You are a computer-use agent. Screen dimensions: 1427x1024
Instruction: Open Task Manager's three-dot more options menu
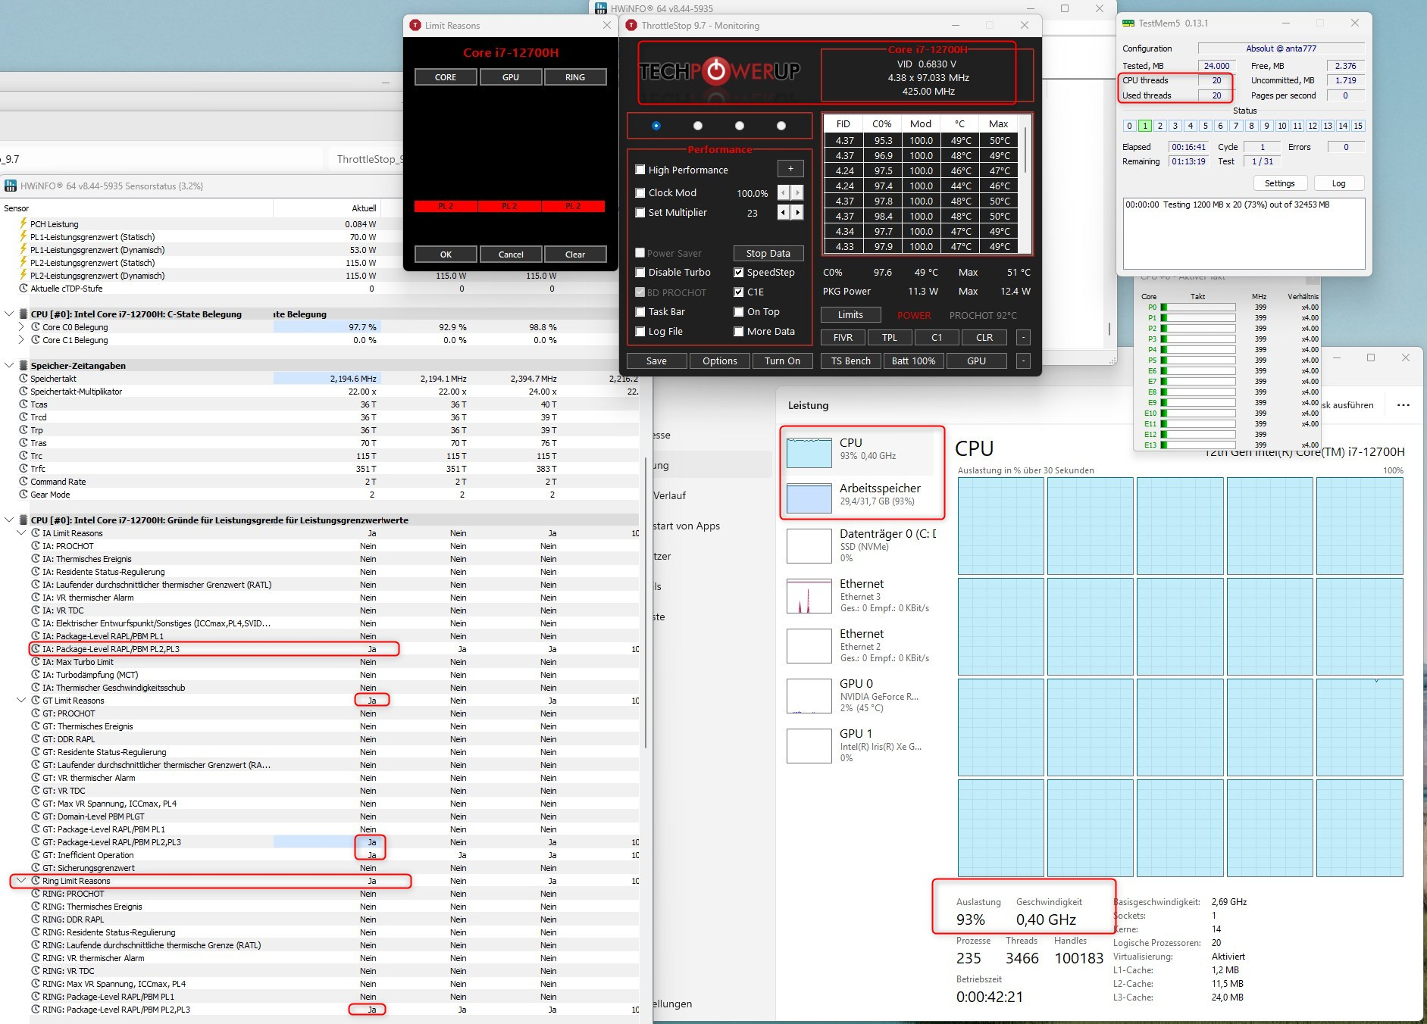1404,404
